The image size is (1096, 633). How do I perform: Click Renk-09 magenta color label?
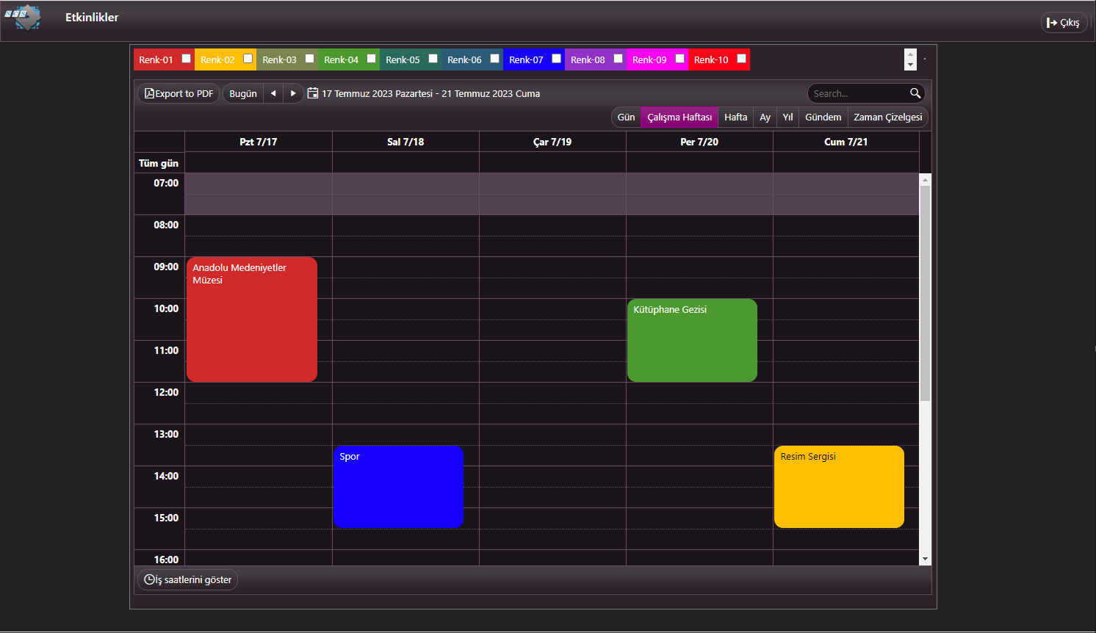[649, 59]
